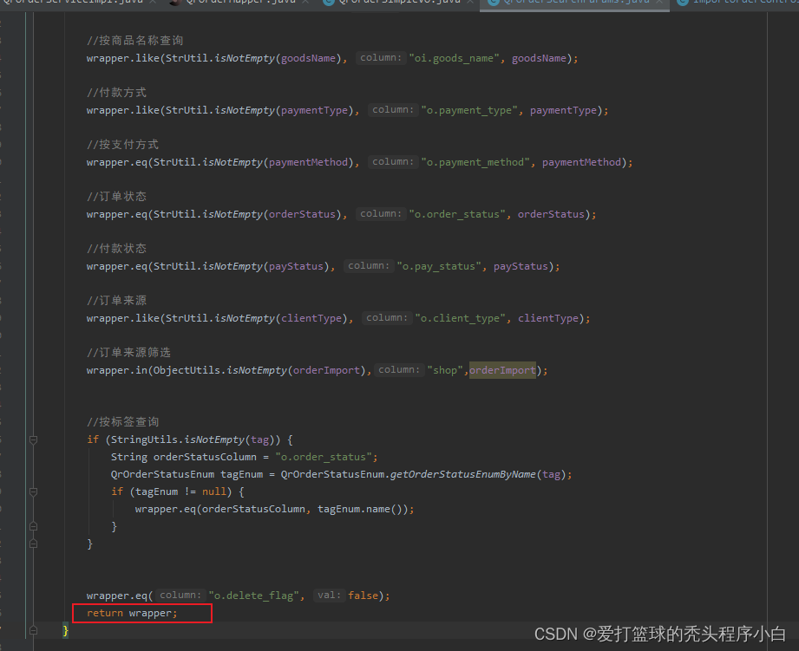
Task: Click the highlighted orderImport argument
Action: click(x=502, y=370)
